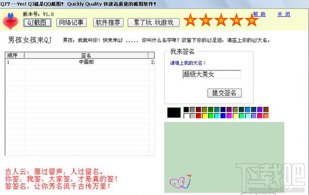Pick the teal swatch
The height and width of the screenshot is (195, 309).
click(x=217, y=109)
